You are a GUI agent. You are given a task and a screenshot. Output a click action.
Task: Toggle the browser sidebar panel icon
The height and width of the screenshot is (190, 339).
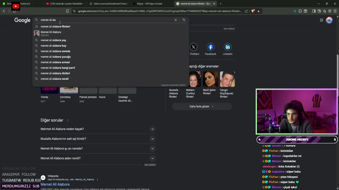pos(314,11)
